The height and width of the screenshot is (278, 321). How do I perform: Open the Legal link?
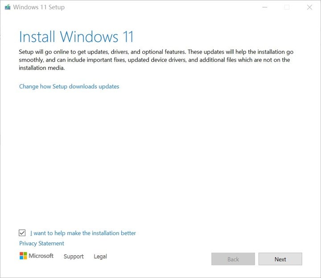pos(100,256)
